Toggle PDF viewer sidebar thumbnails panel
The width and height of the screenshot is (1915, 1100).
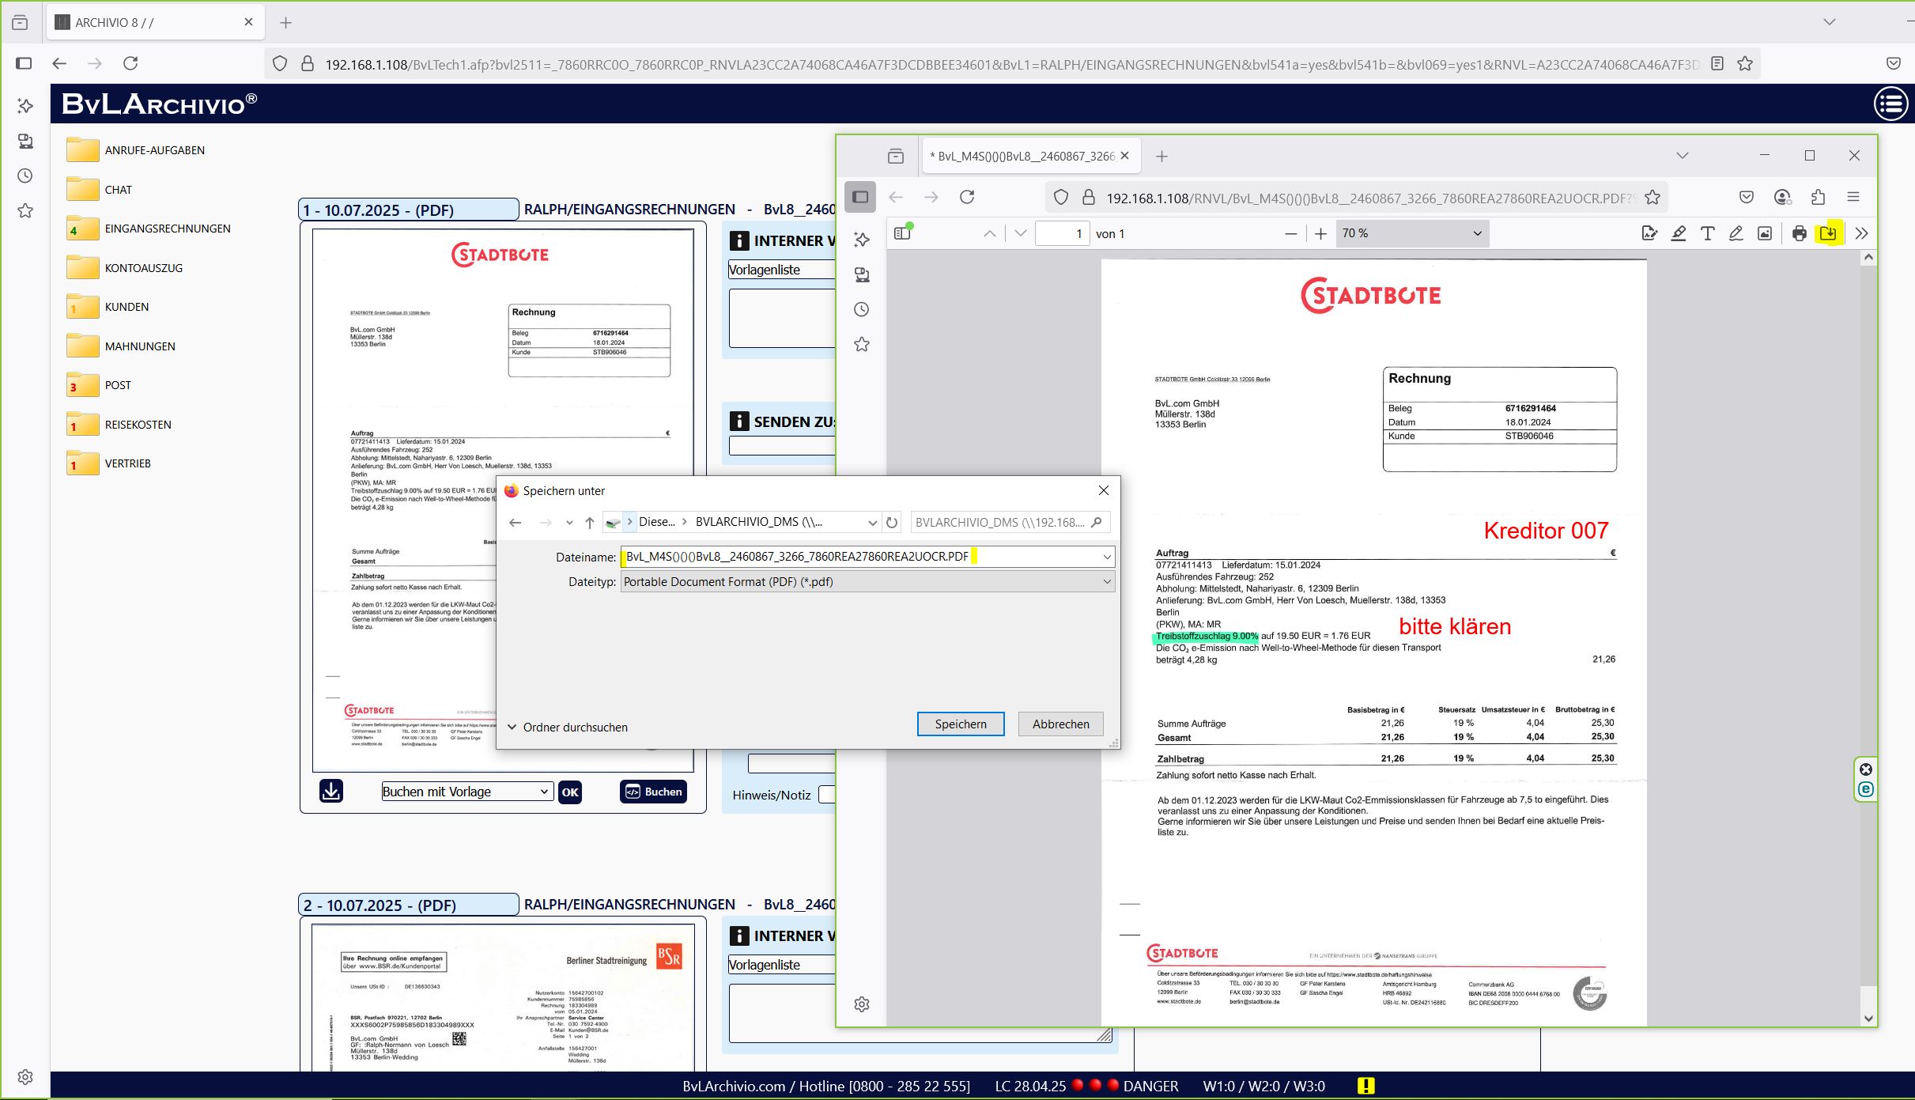(902, 233)
